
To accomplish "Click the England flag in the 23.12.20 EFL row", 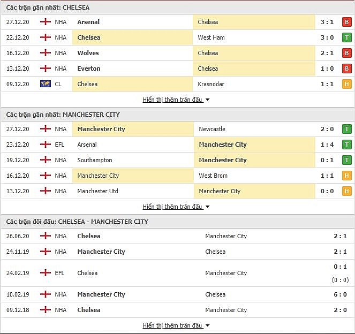I will tap(46, 145).
